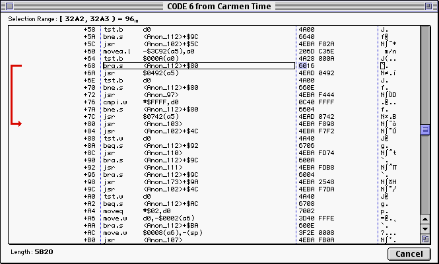Click the Length: 5B20 status text

[29, 251]
